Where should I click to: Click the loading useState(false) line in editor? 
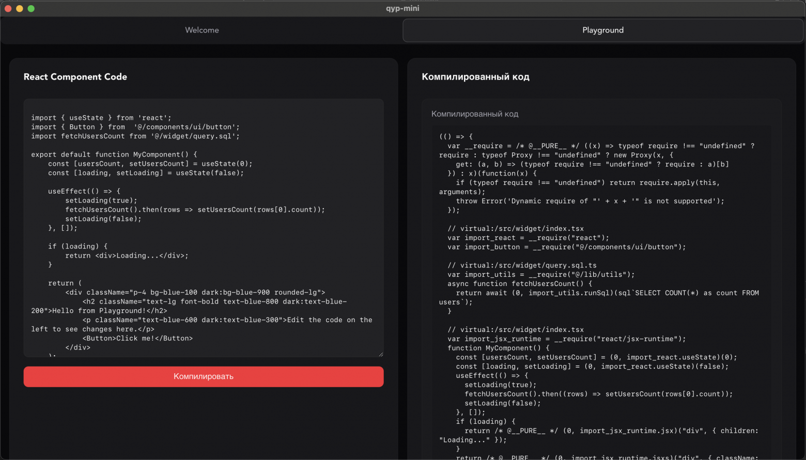click(x=146, y=173)
